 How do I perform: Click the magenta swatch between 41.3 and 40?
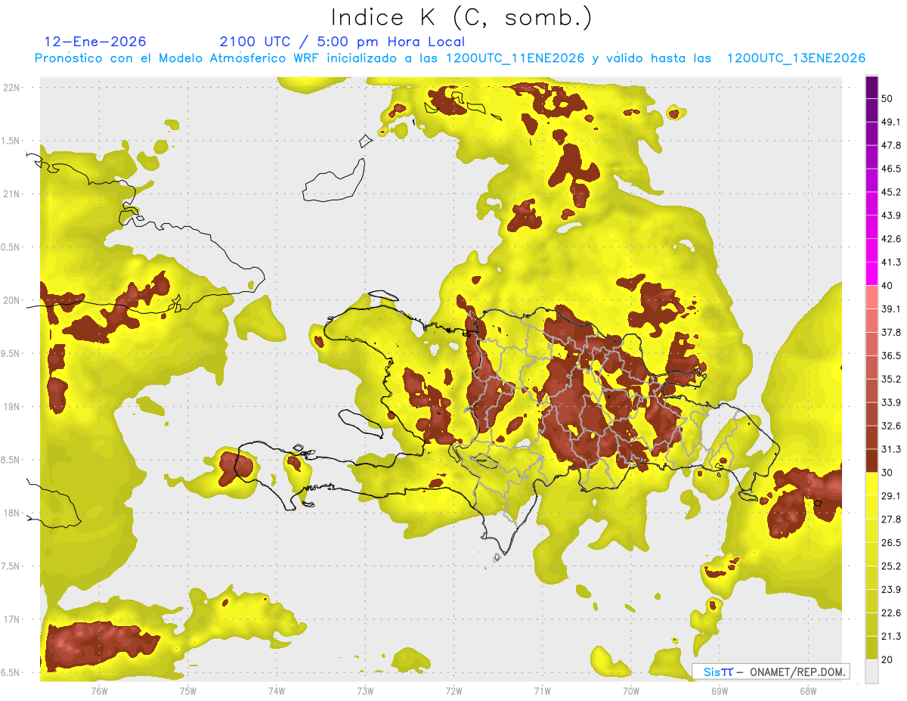click(871, 275)
